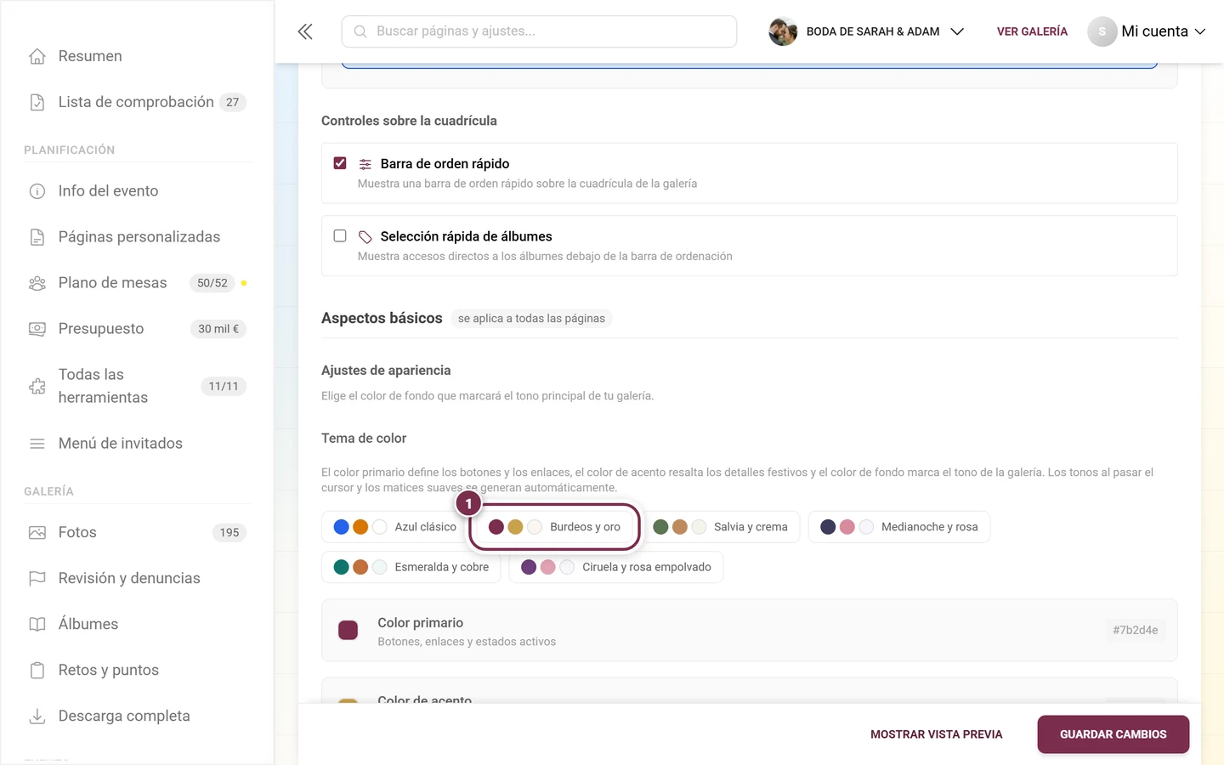Click the Álbumes book icon

(x=37, y=625)
